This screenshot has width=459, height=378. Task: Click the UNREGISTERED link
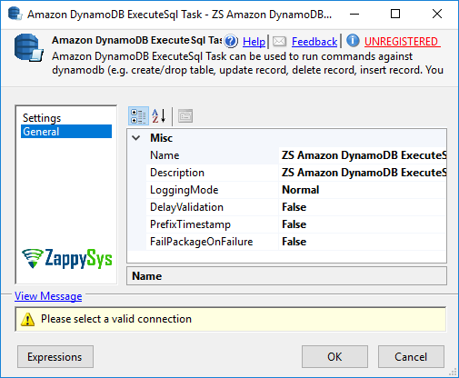(401, 42)
